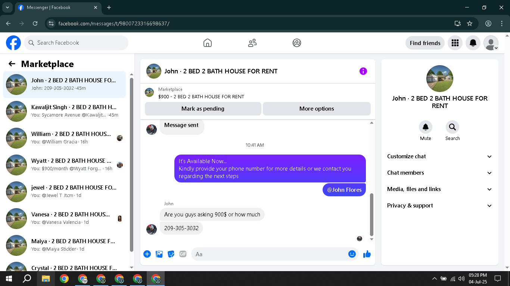Screen dimensions: 510x286
Task: Open the emoji picker smiley icon
Action: [x=352, y=254]
